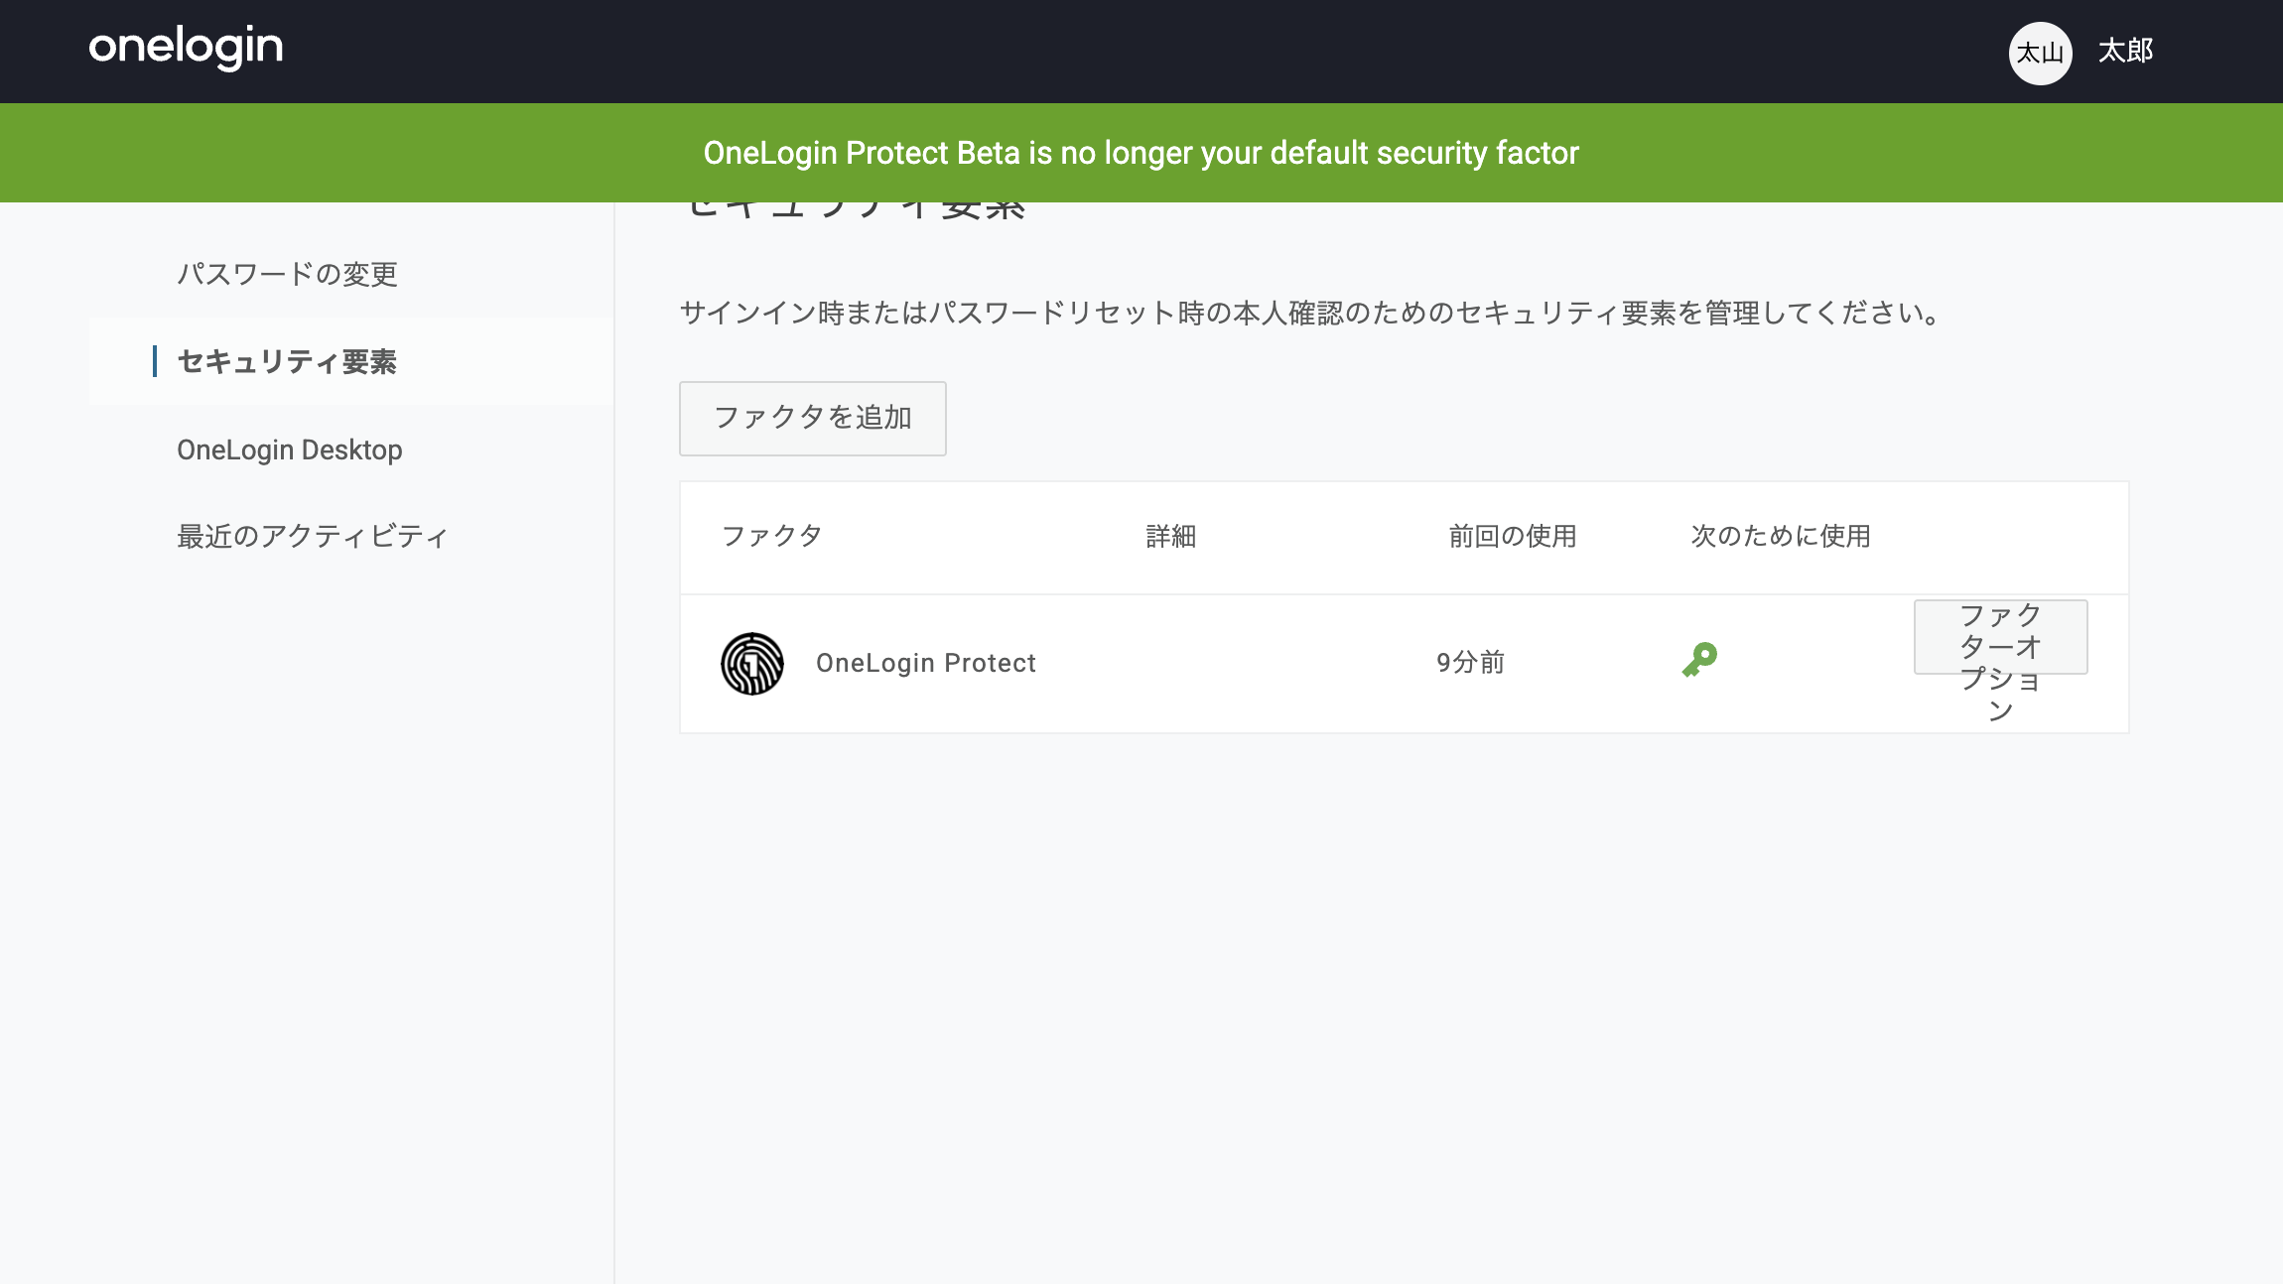Click the ファクタを追加 button
The height and width of the screenshot is (1284, 2283).
point(813,419)
